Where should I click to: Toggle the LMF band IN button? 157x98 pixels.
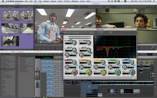[91, 65]
